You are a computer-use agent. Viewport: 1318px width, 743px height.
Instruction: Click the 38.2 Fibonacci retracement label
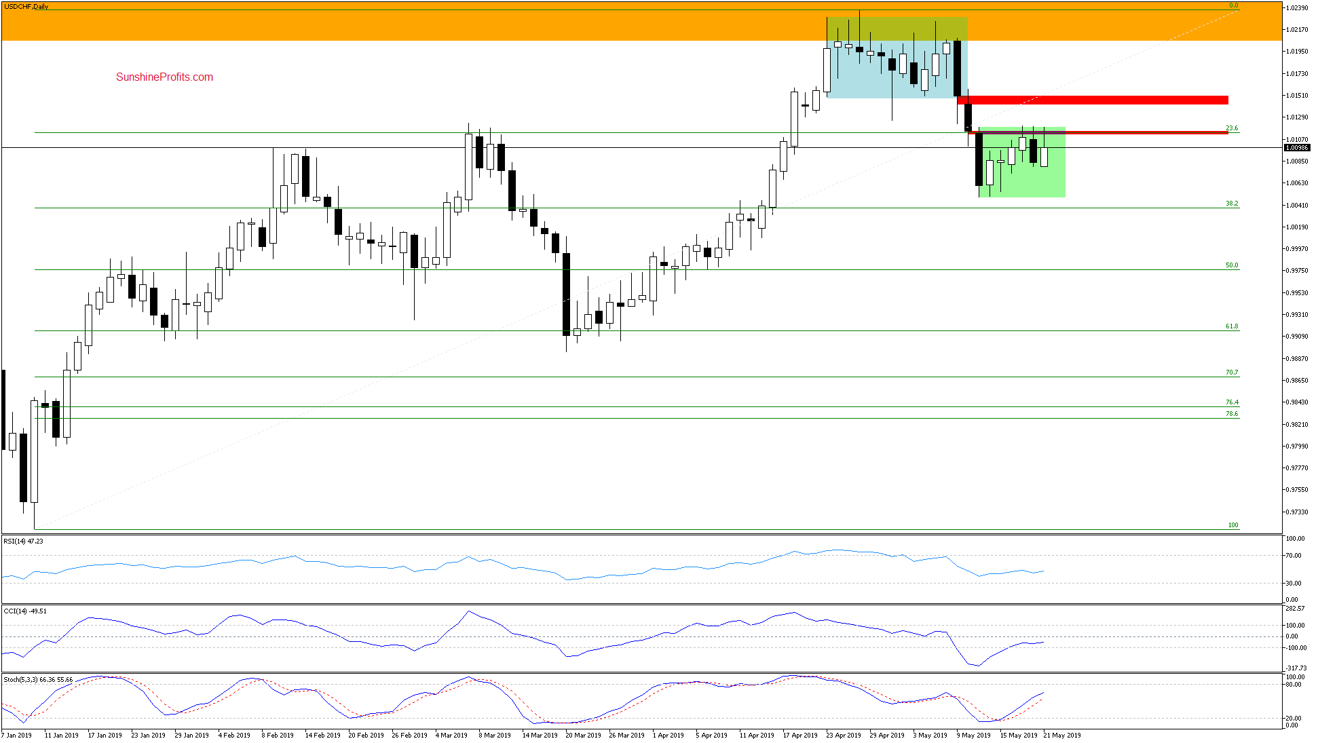[1232, 204]
